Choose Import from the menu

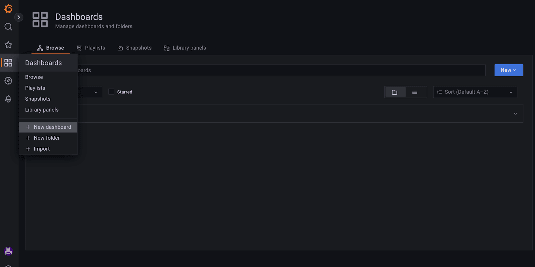(48, 149)
